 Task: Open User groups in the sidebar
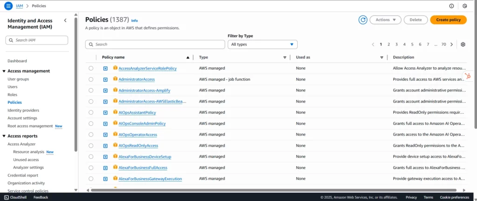click(x=18, y=79)
